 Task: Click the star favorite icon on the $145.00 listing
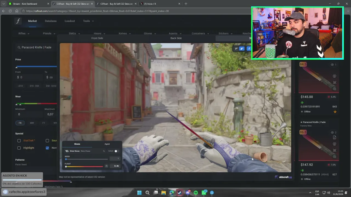[335, 112]
